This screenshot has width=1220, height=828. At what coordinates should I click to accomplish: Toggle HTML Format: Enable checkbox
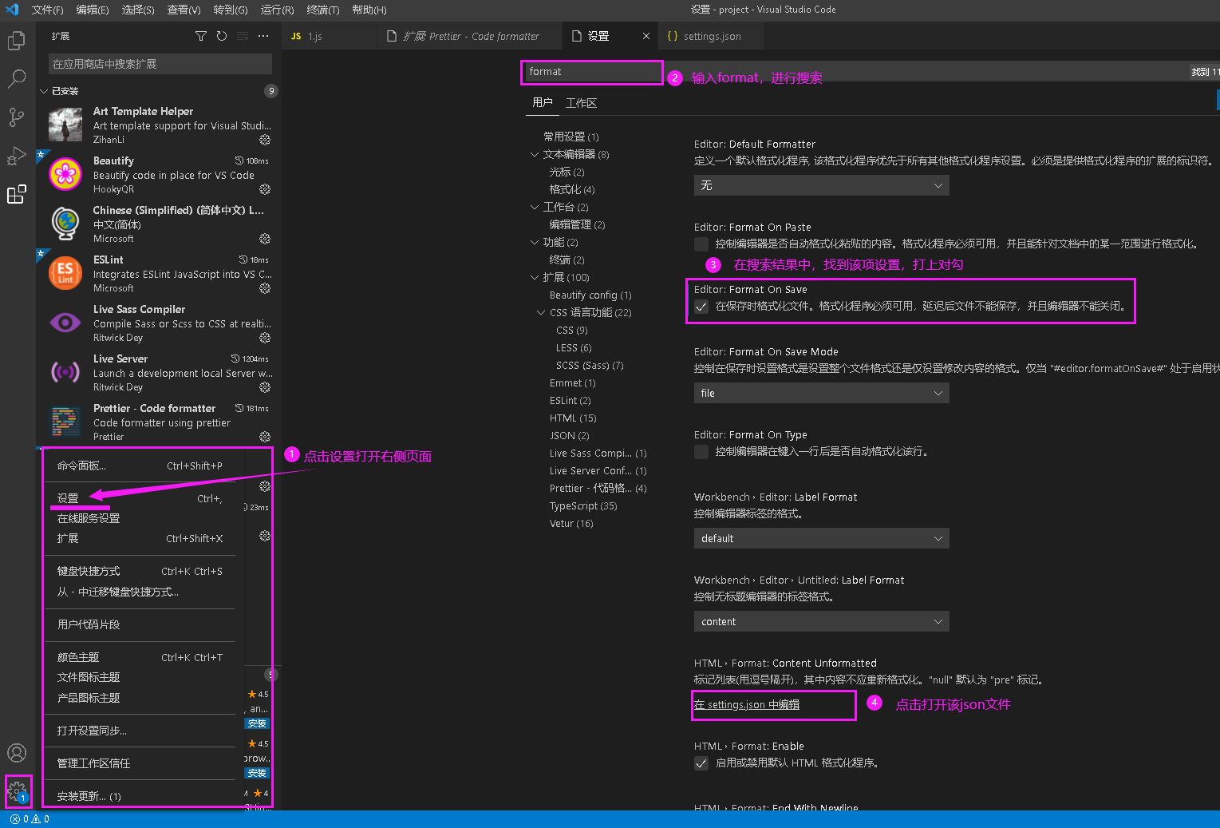[x=701, y=763]
